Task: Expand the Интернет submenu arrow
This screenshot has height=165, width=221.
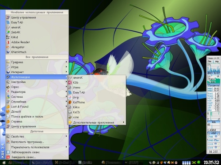Action: (x=66, y=72)
